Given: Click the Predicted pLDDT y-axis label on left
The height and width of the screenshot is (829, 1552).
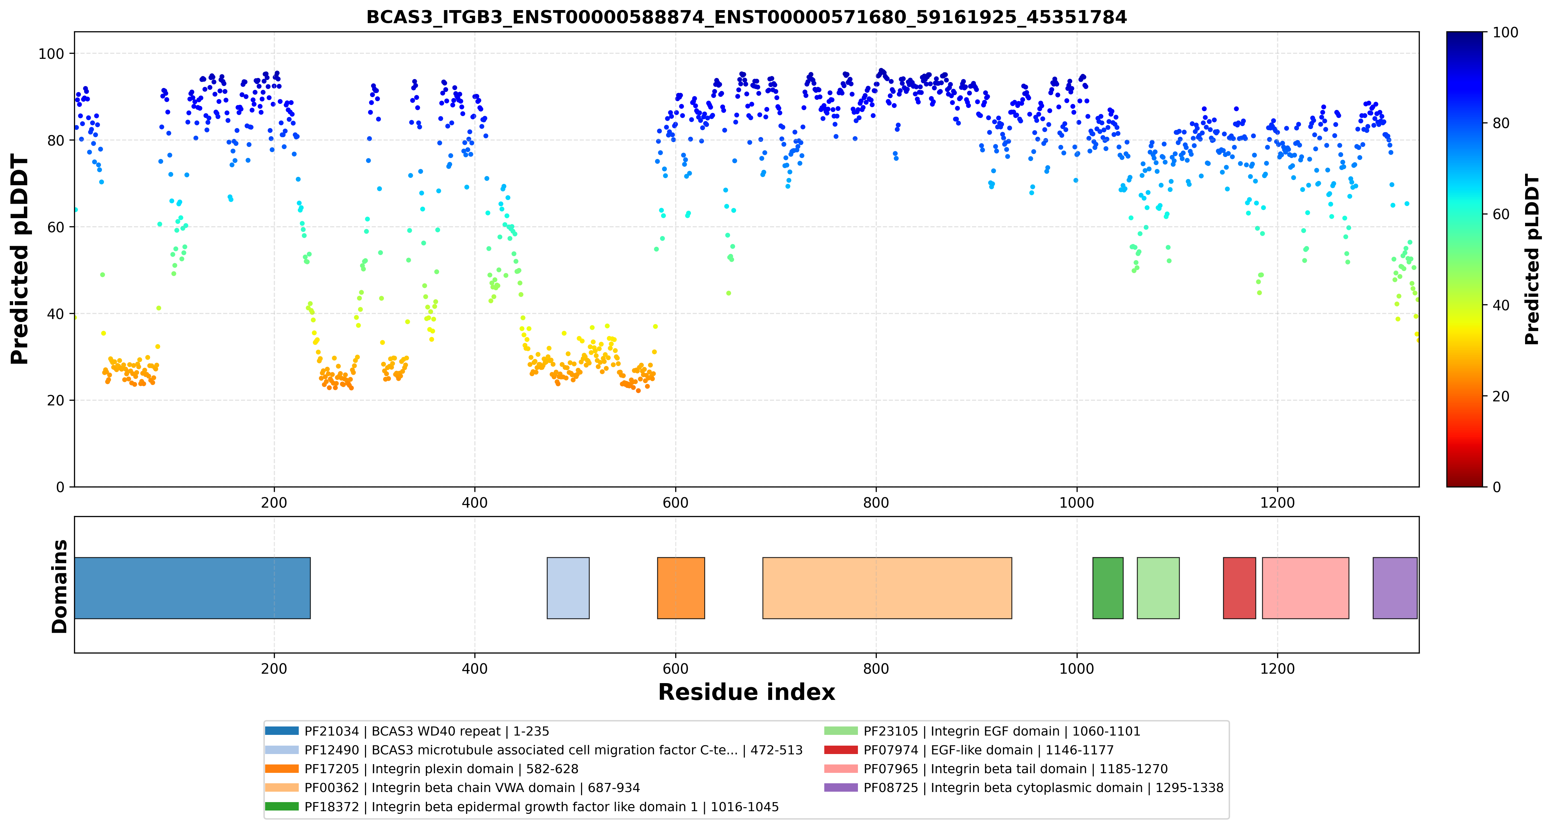Looking at the screenshot, I should 20,259.
